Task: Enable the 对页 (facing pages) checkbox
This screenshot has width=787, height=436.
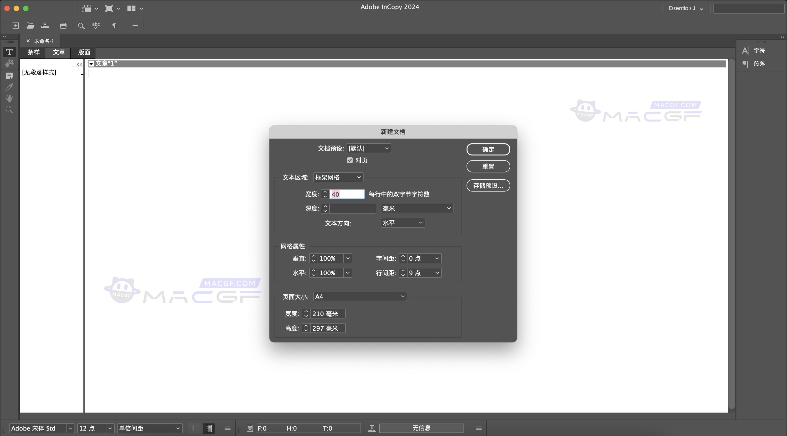Action: coord(350,160)
